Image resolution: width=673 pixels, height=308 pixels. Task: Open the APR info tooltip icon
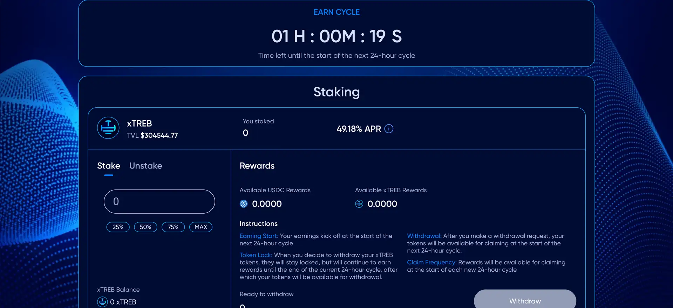point(389,129)
